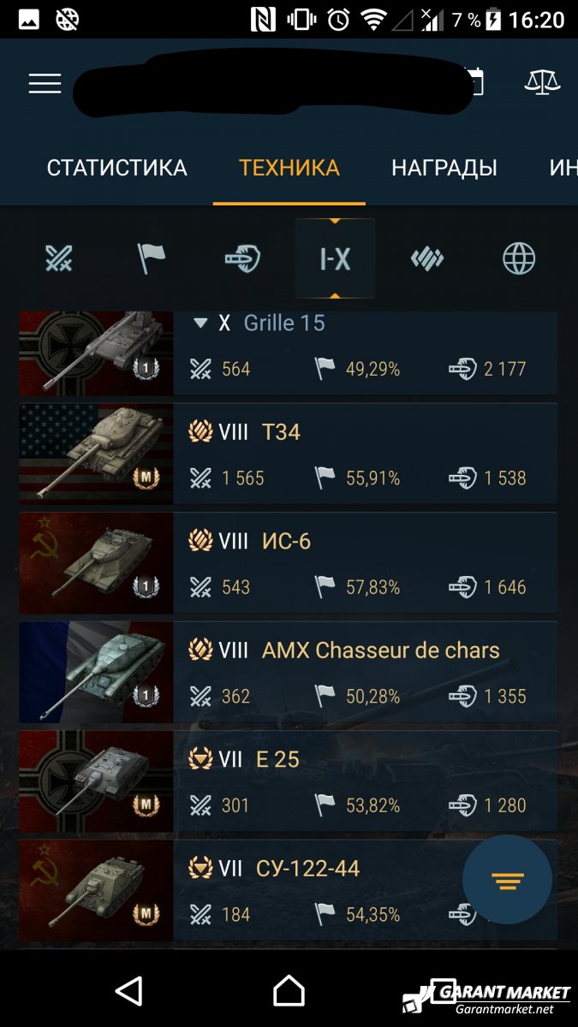The width and height of the screenshot is (578, 1027).
Task: Select the ТЕХНИКА tab
Action: [x=289, y=168]
